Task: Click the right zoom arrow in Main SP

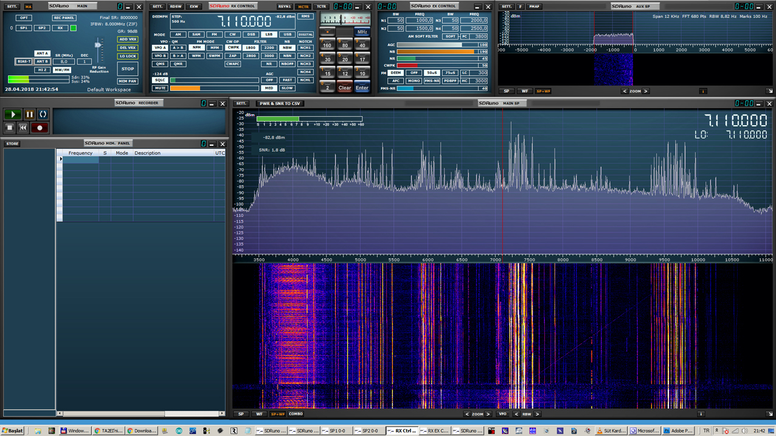Action: [488, 414]
